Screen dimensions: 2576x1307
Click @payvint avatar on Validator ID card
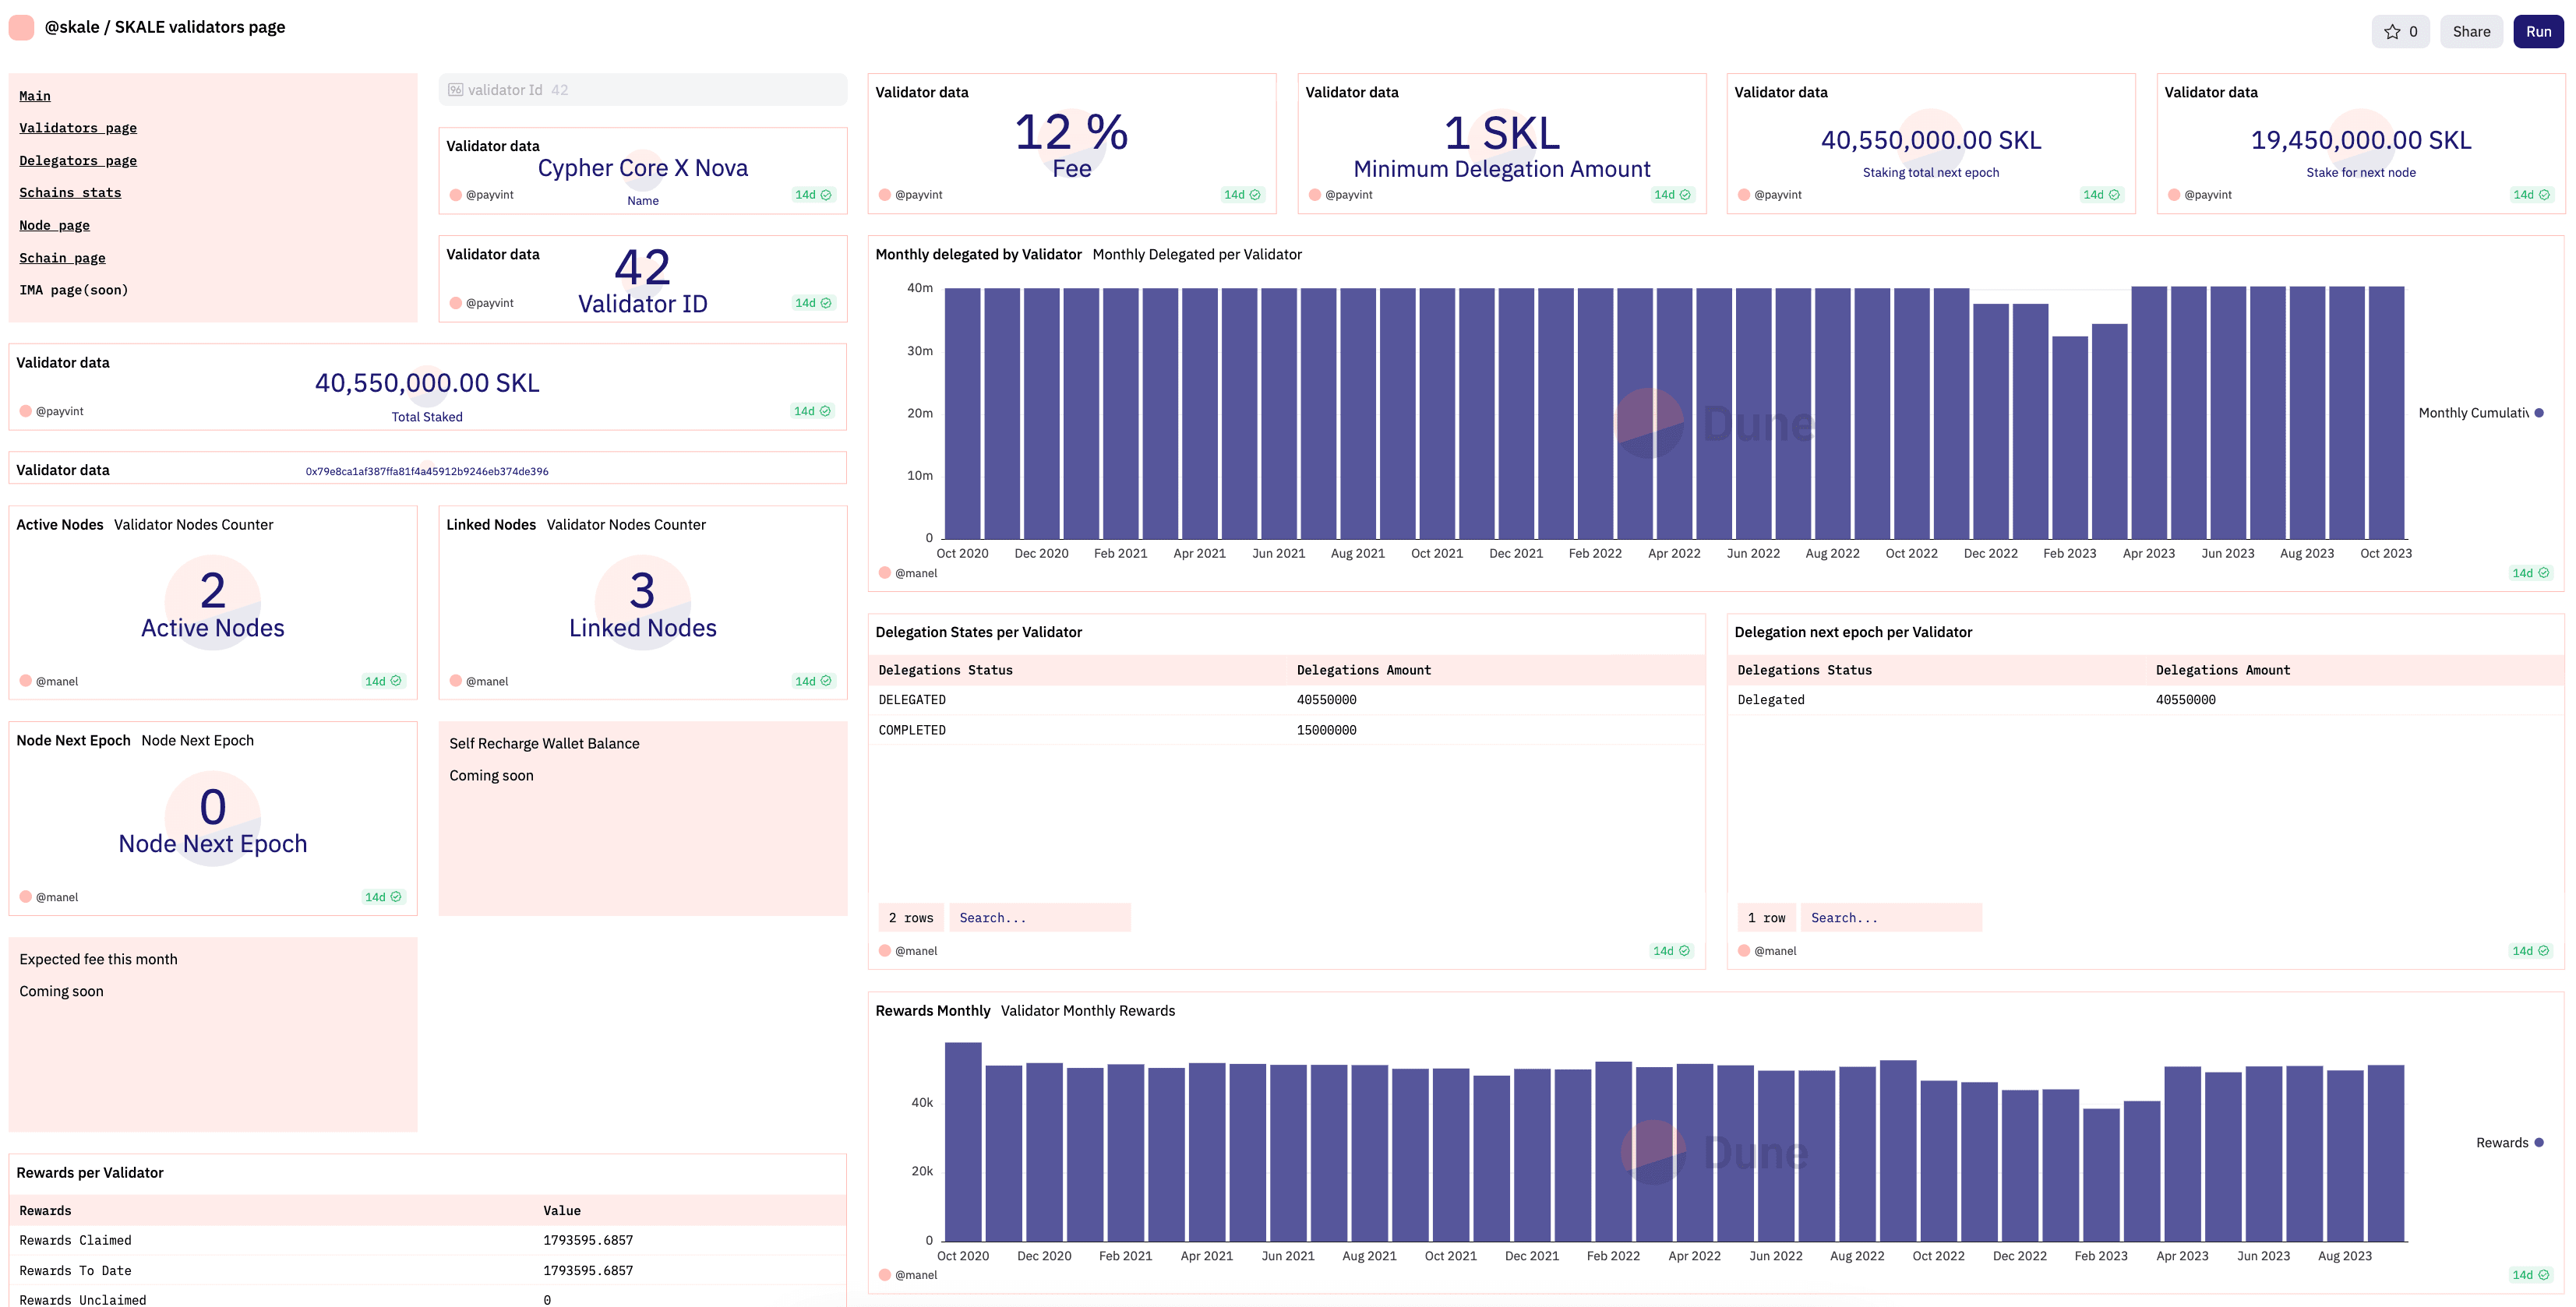pos(456,303)
